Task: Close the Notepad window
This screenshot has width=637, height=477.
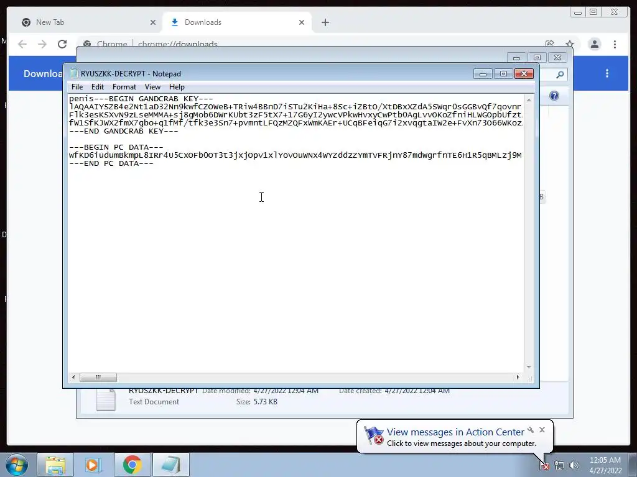Action: click(524, 74)
